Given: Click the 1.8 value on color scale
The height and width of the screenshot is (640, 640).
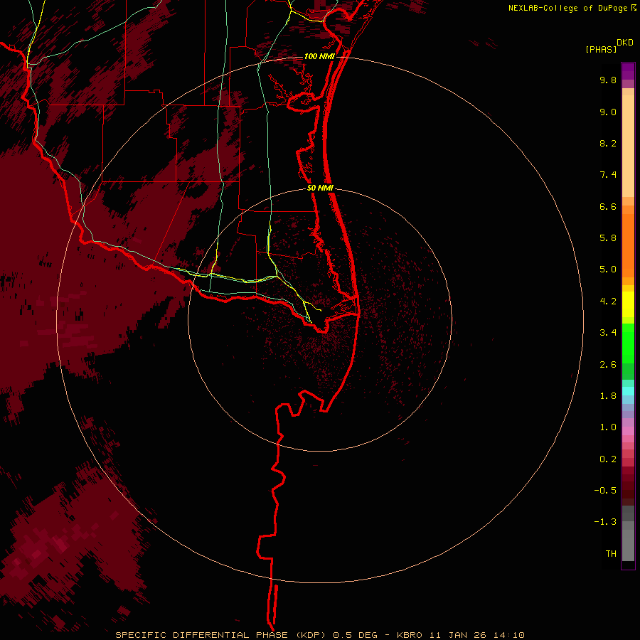Looking at the screenshot, I should point(608,396).
